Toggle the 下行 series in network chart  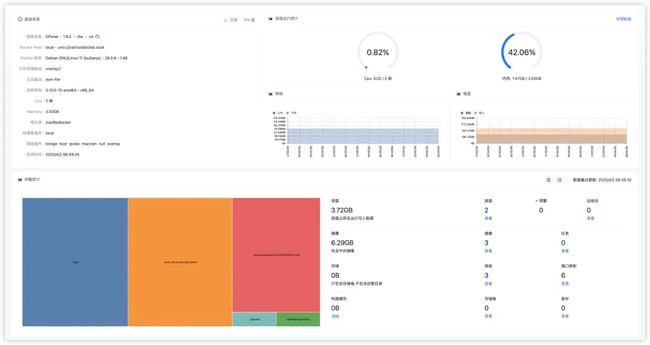click(292, 112)
